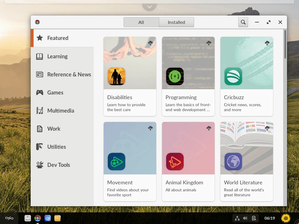Image resolution: width=299 pixels, height=224 pixels.
Task: Maximize the App Center window
Action: [x=269, y=22]
